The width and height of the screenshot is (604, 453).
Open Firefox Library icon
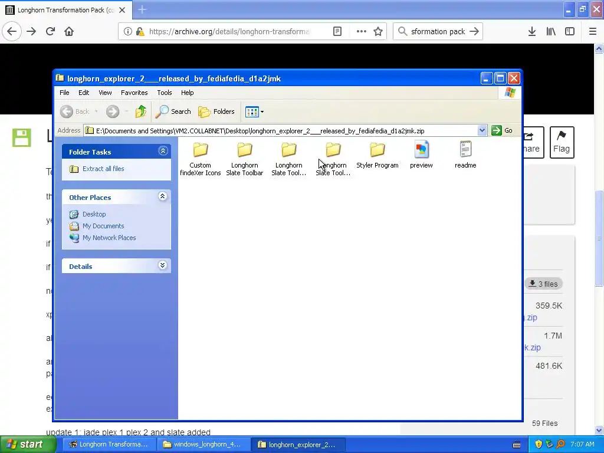point(551,32)
